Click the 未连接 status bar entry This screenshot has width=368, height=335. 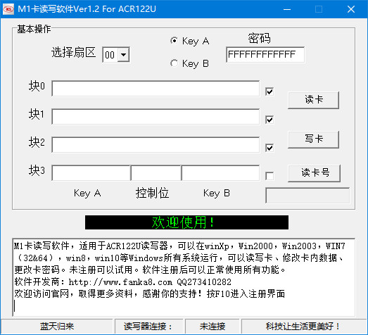point(212,327)
